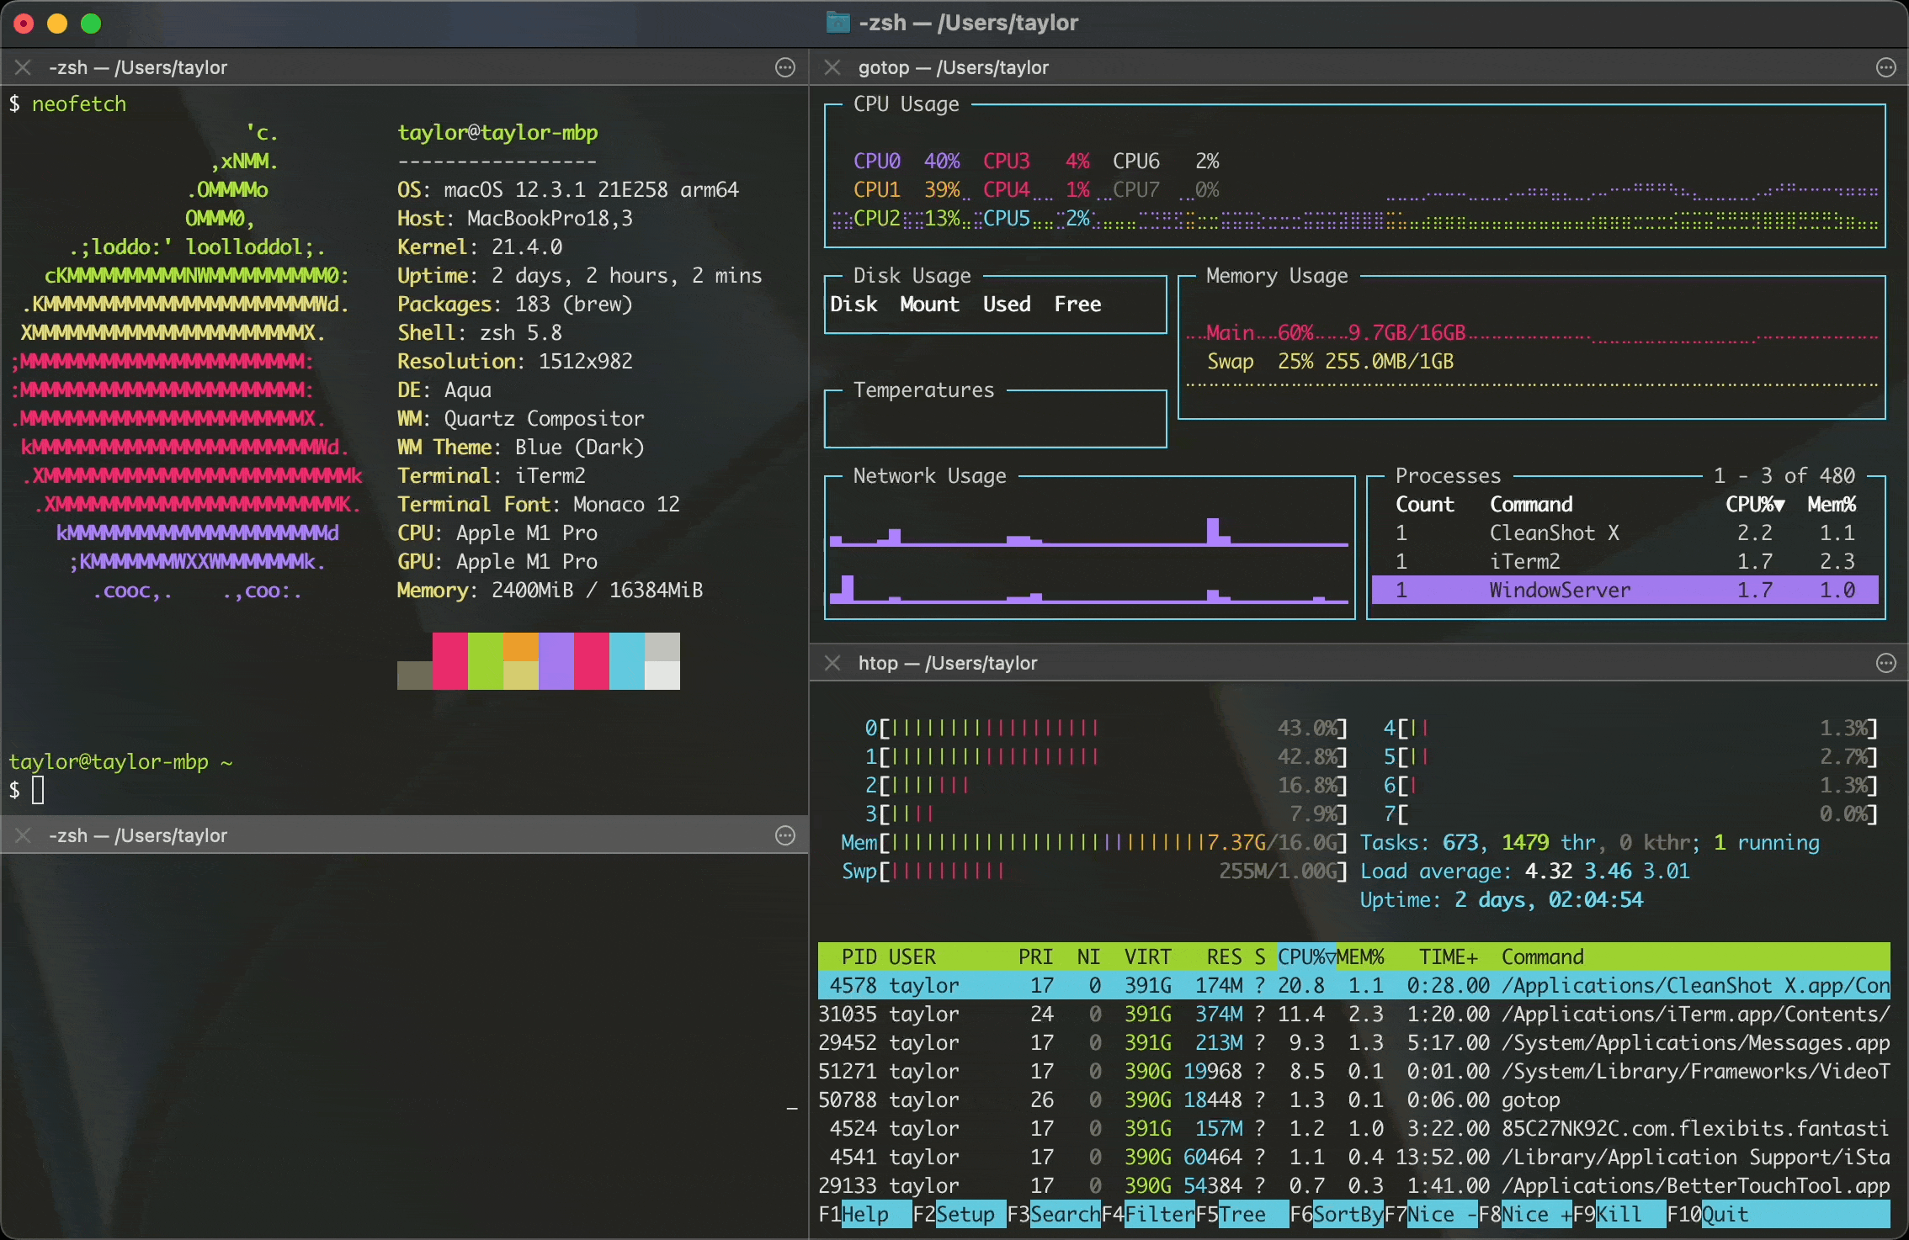This screenshot has width=1909, height=1240.
Task: Sort htop by TIME+ column header
Action: (x=1449, y=956)
